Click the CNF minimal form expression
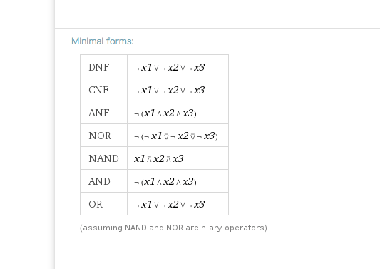The width and height of the screenshot is (380, 269). 170,90
